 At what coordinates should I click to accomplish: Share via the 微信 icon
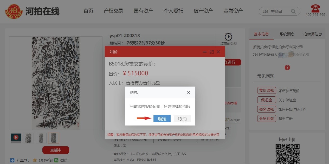pos(56,160)
